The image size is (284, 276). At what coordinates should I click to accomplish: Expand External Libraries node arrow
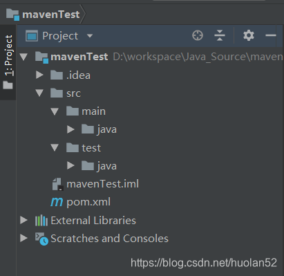[x=23, y=220]
